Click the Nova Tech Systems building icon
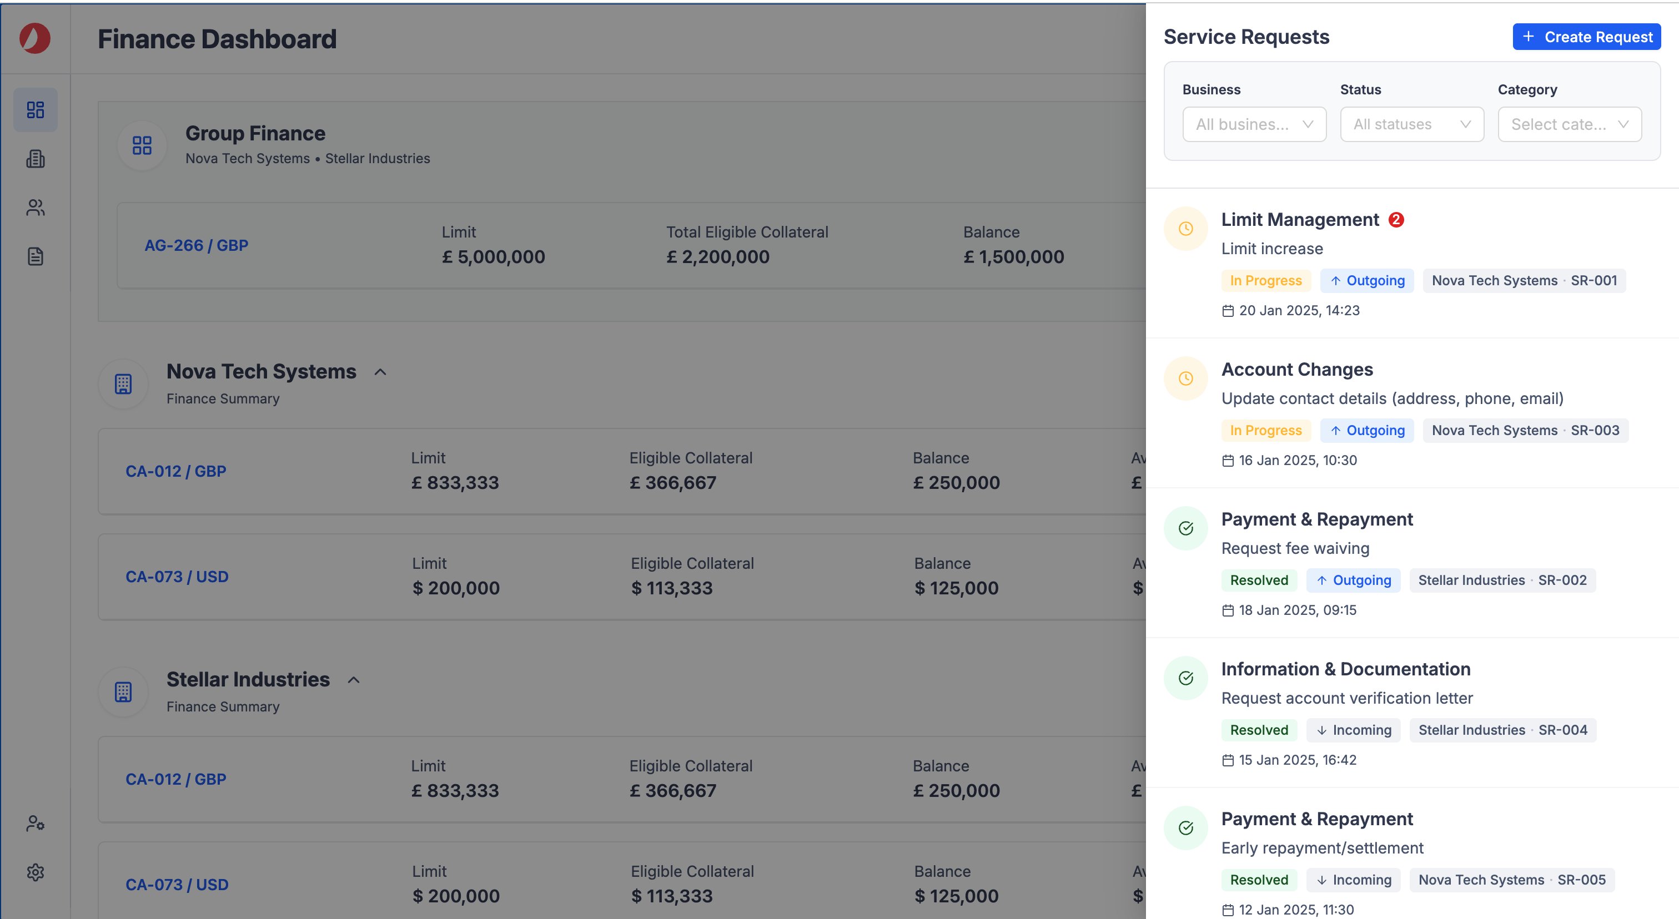 point(123,384)
